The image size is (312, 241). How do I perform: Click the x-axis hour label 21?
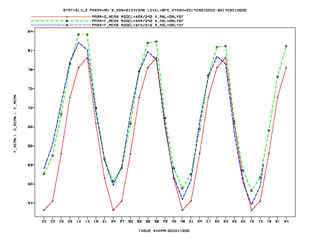pos(104,221)
